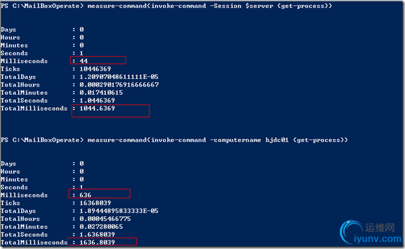Click the Ticks value 10446369
Screen dimensions: 405x249
tap(95, 69)
